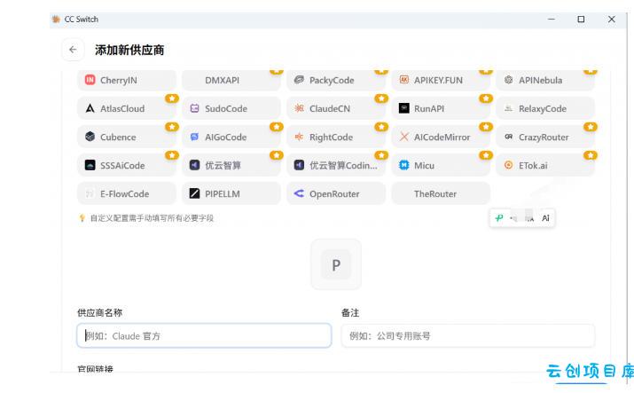This screenshot has height=393, width=634.
Task: Pick the PackyCode provider preset
Action: [336, 80]
